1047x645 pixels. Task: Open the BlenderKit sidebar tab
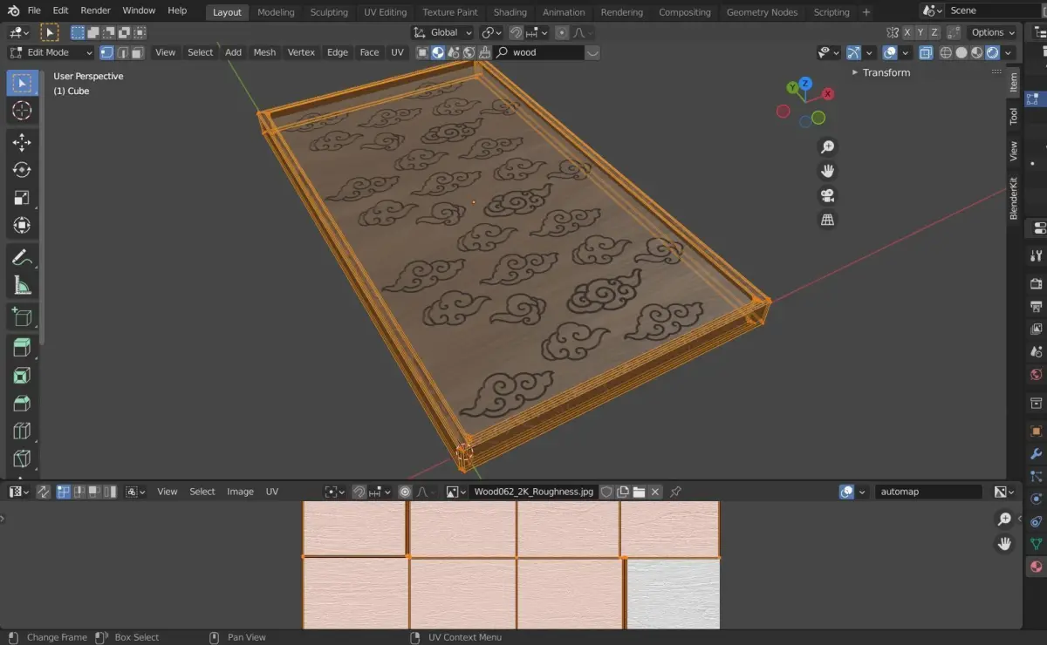[1013, 198]
